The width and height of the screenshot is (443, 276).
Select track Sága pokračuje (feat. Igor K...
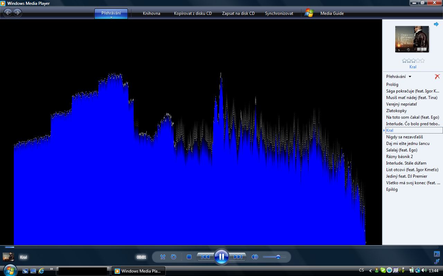click(413, 91)
